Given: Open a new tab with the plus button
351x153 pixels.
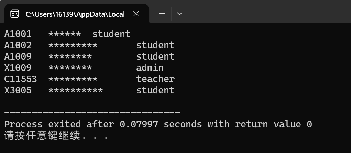Looking at the screenshot, I should point(162,14).
